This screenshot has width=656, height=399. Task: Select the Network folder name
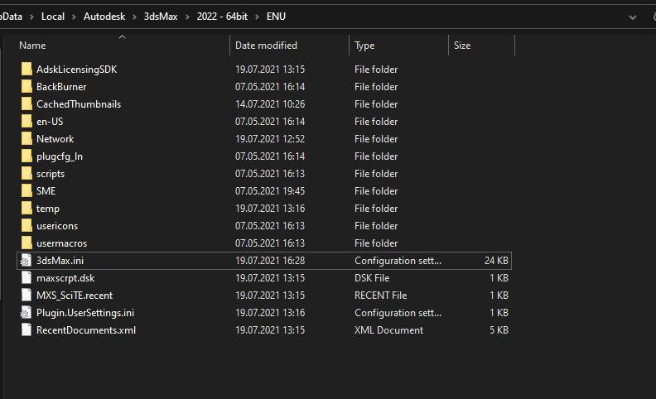[x=55, y=138]
